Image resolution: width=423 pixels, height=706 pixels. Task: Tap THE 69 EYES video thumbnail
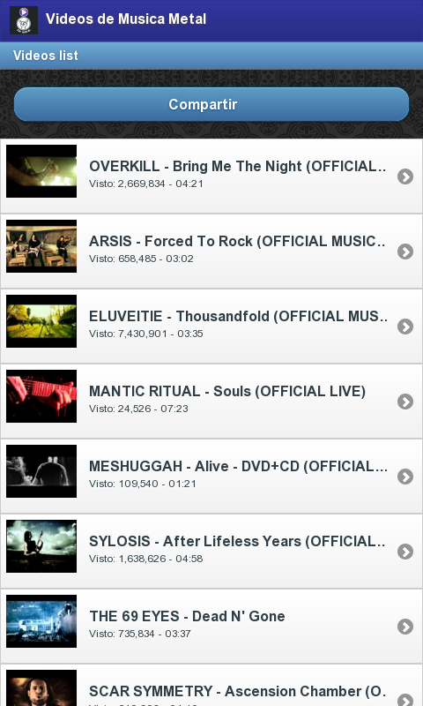coord(41,621)
